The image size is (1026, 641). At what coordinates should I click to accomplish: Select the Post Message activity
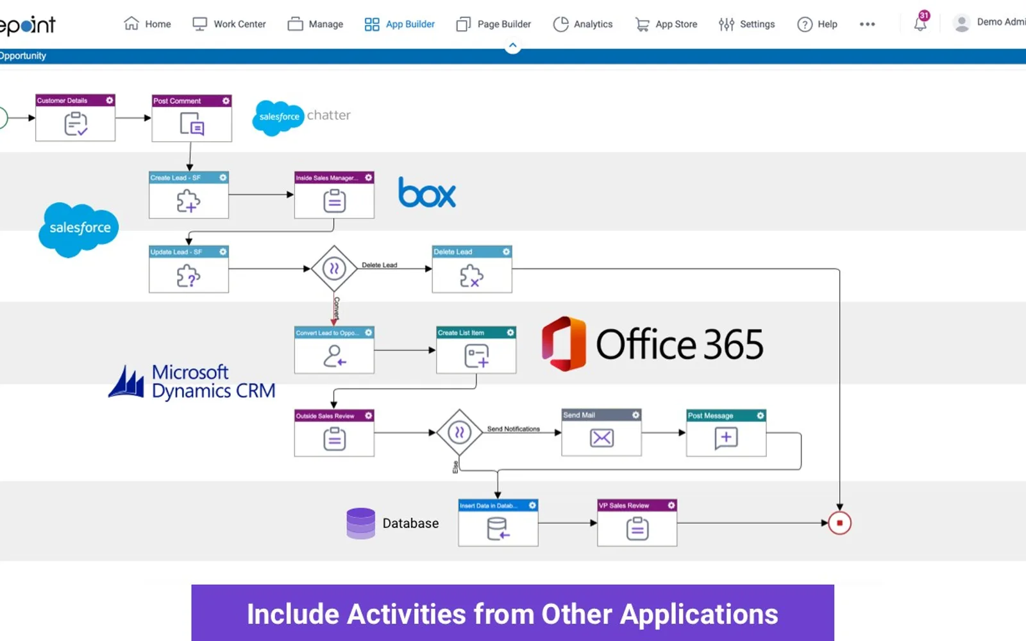(726, 433)
